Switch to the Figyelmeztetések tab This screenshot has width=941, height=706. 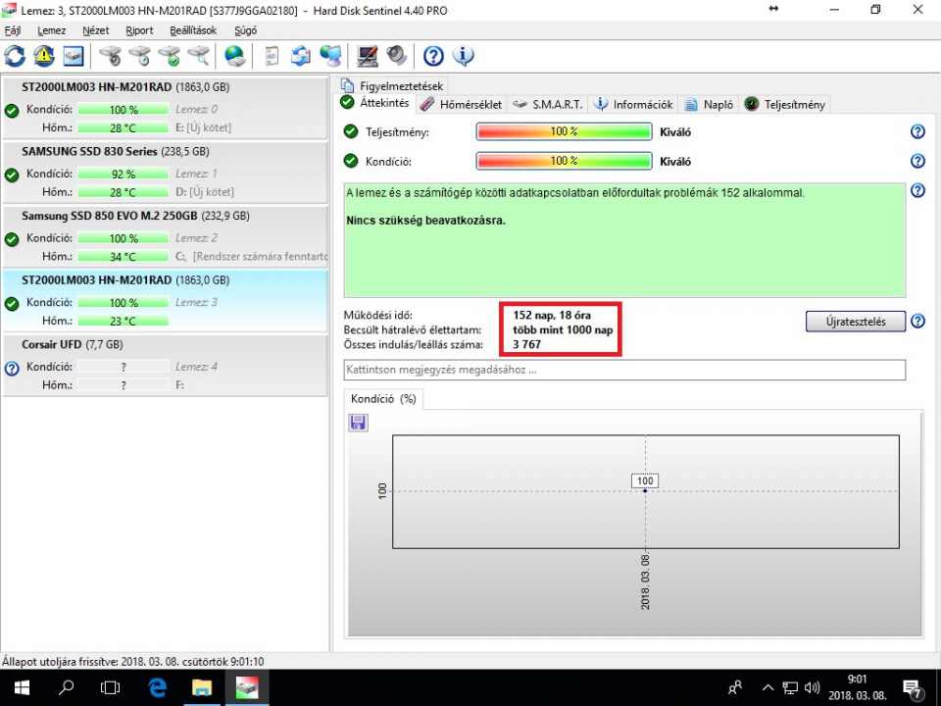[392, 86]
